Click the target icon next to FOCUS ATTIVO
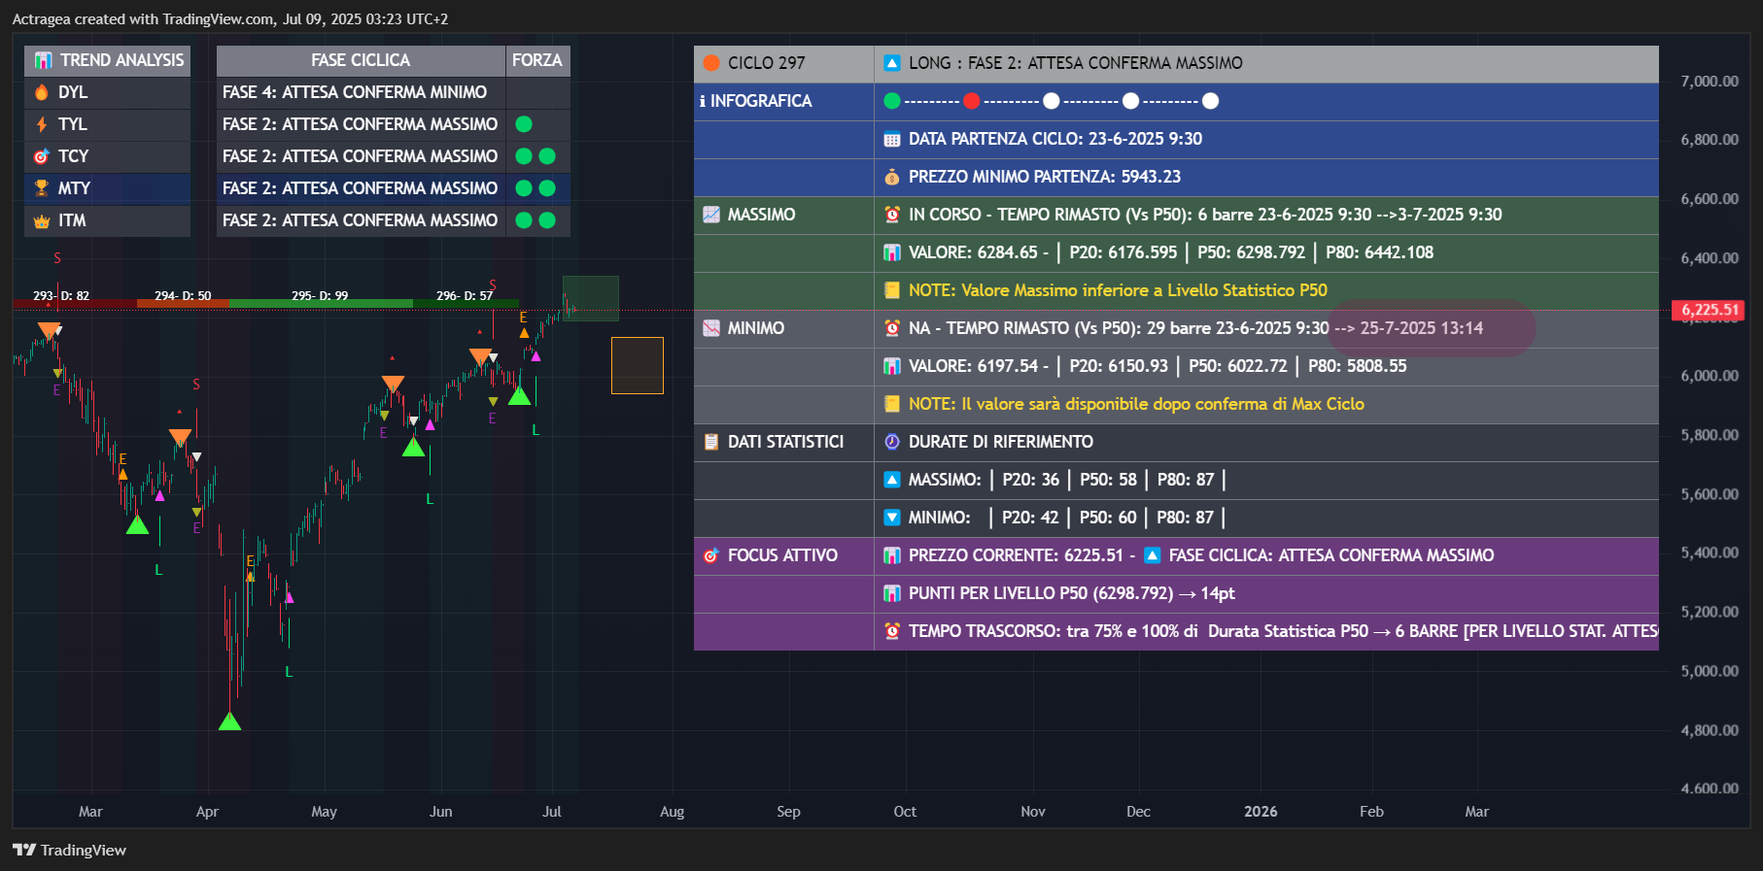 [711, 555]
